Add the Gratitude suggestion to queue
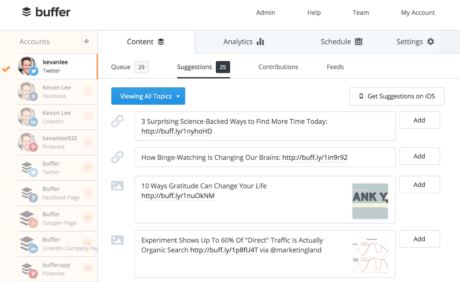Image resolution: width=460 pixels, height=282 pixels. 419,184
